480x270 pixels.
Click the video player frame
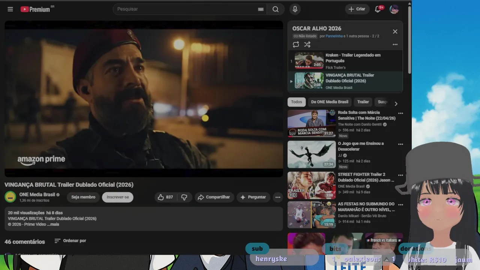pyautogui.click(x=144, y=99)
